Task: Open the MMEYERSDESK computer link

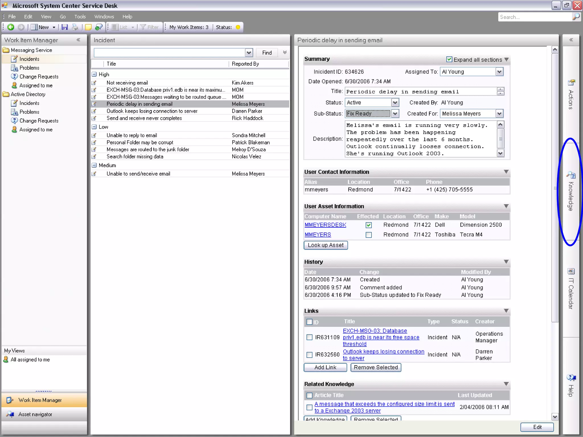Action: point(325,225)
